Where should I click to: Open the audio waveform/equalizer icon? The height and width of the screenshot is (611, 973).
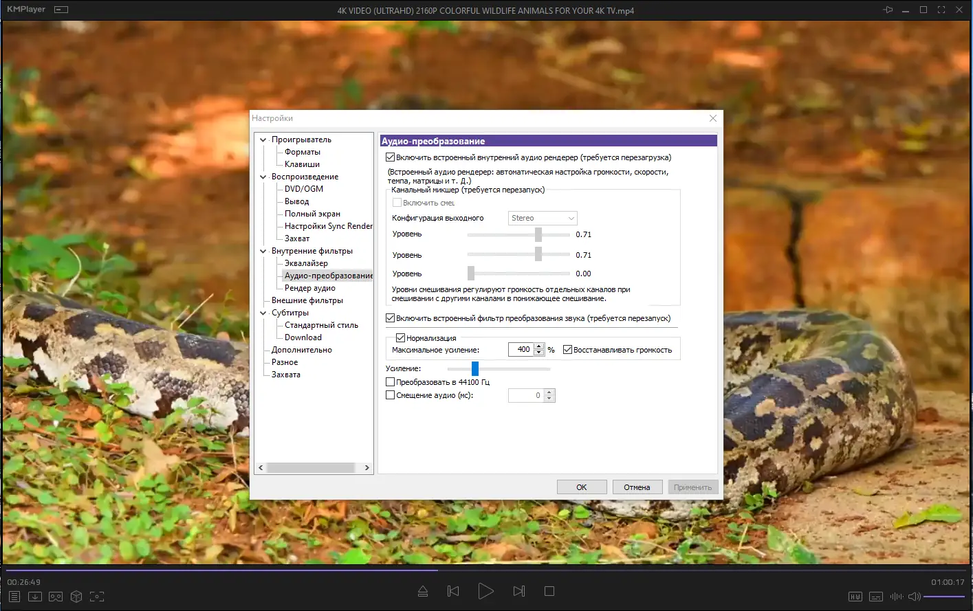pos(897,597)
